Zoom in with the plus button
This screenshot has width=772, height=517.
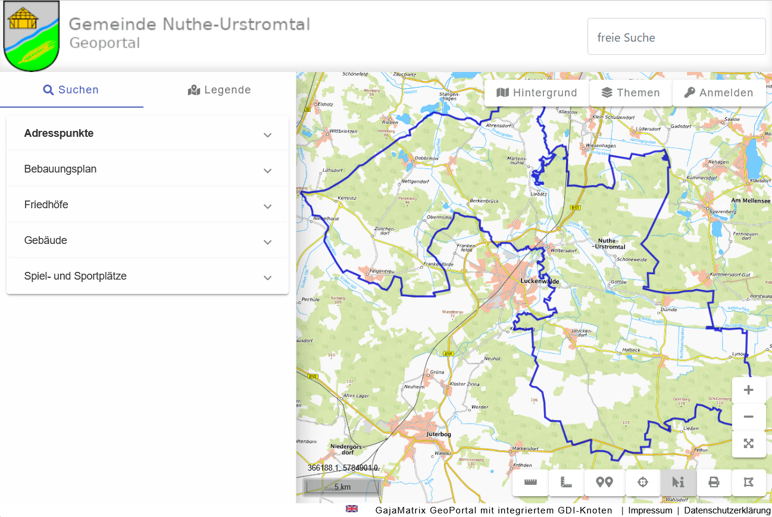tap(749, 390)
